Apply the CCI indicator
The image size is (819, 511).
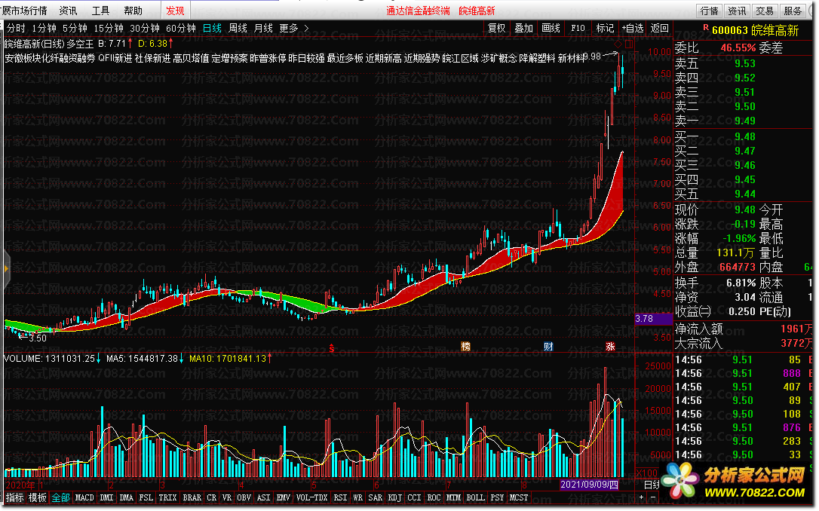click(x=414, y=498)
